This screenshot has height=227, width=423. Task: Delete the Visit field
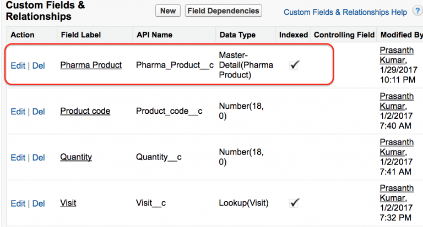point(39,204)
